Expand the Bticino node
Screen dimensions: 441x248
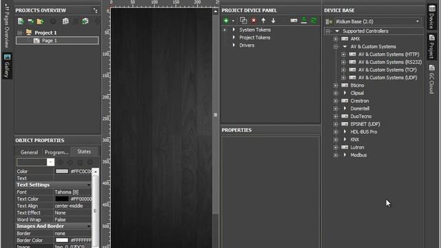tap(336, 85)
